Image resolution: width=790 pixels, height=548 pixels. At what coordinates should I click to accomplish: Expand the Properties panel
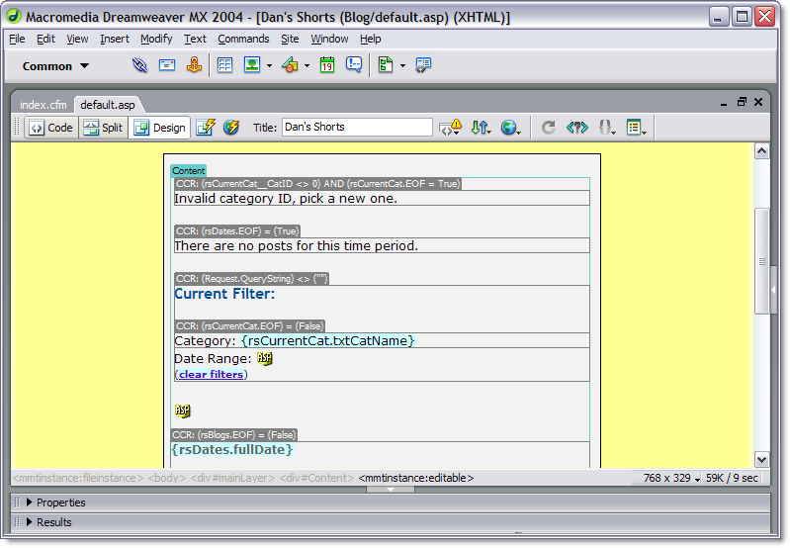(30, 502)
